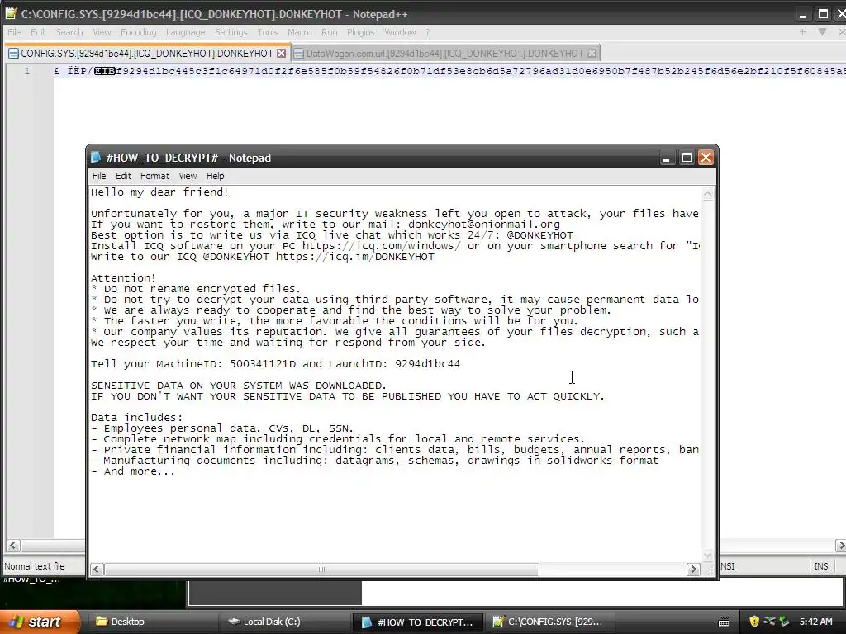Screen dimensions: 846x634
Task: Click the 5:42 AM clock
Action: 815,622
